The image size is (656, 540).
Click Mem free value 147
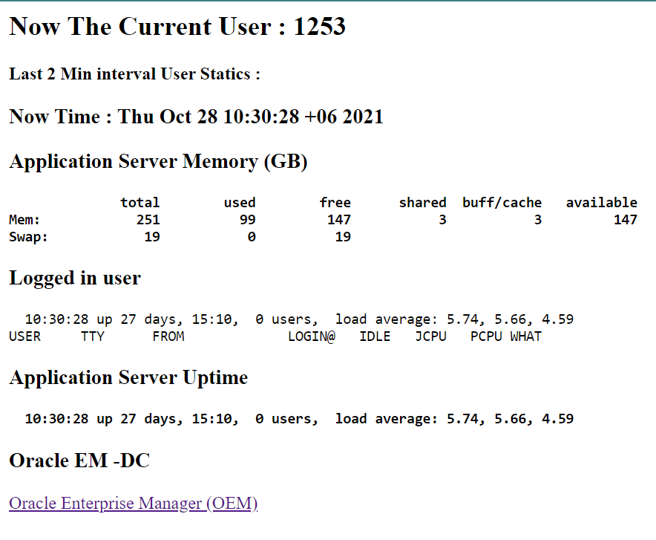339,219
